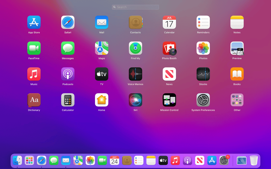
Task: Open Mail app in Launchpad grid
Action: 102,23
